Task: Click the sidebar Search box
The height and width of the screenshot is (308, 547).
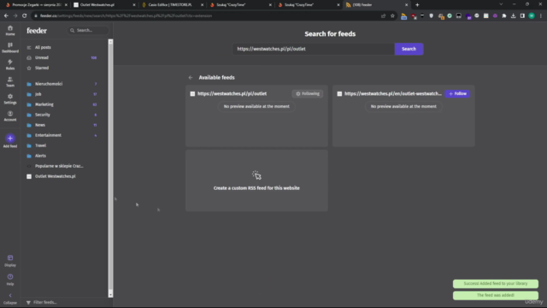Action: [88, 31]
